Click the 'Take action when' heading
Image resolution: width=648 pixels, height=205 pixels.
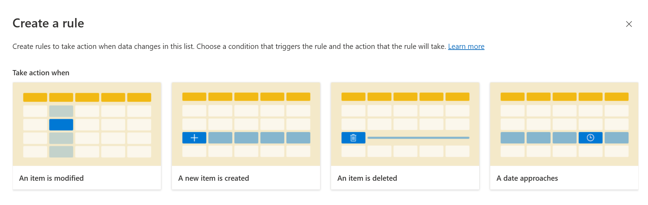tap(41, 72)
